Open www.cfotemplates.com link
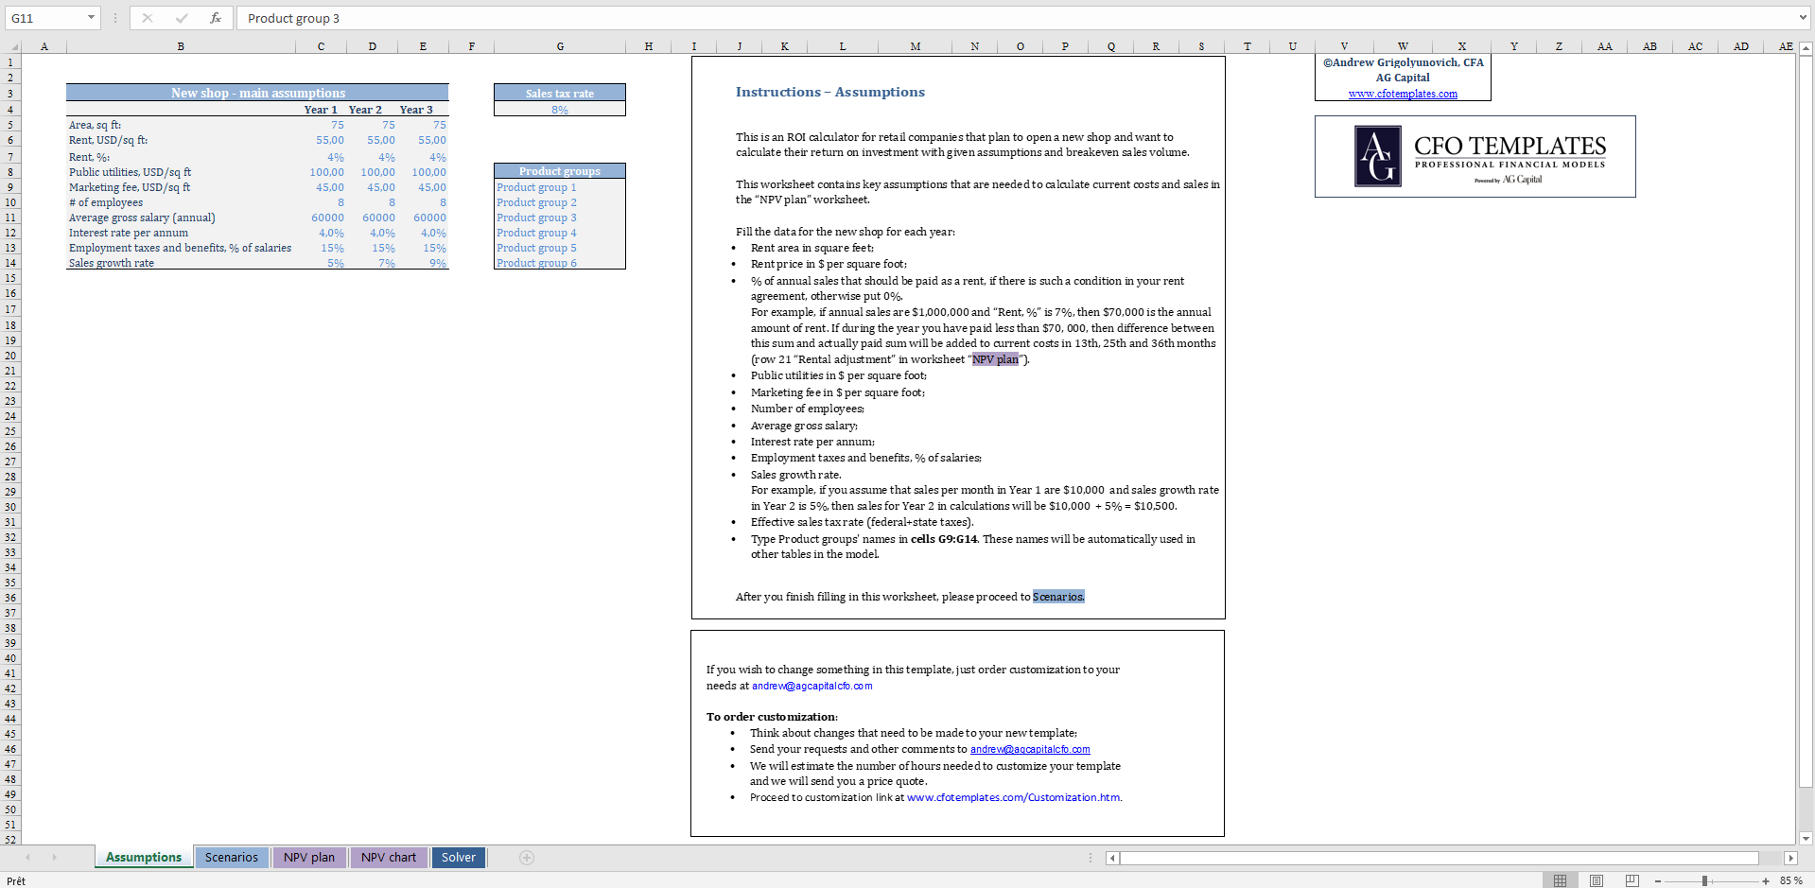This screenshot has width=1815, height=888. point(1403,94)
